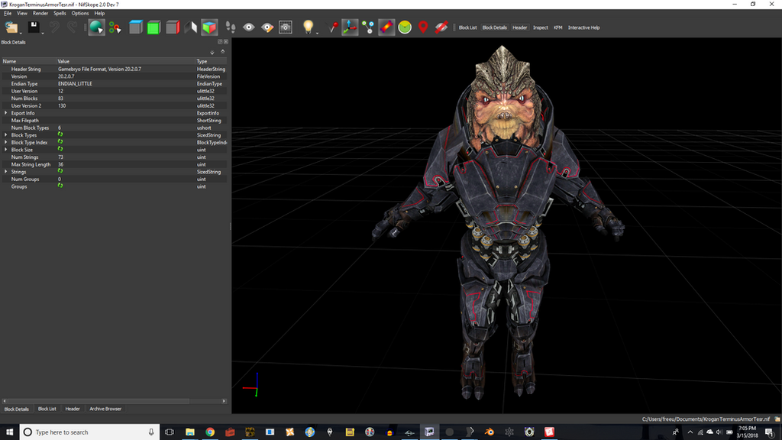Expand the Block Size row
This screenshot has height=440, width=782.
pos(5,150)
